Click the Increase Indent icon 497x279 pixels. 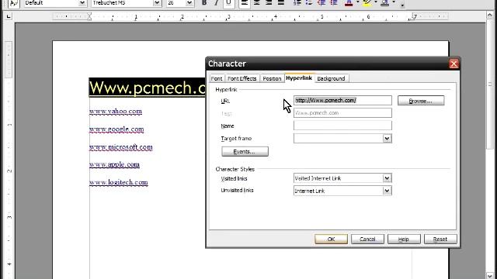click(x=334, y=3)
